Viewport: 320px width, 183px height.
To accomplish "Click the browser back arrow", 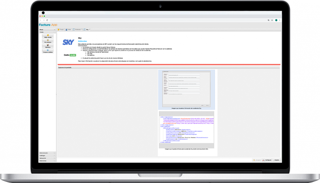I will [41, 20].
